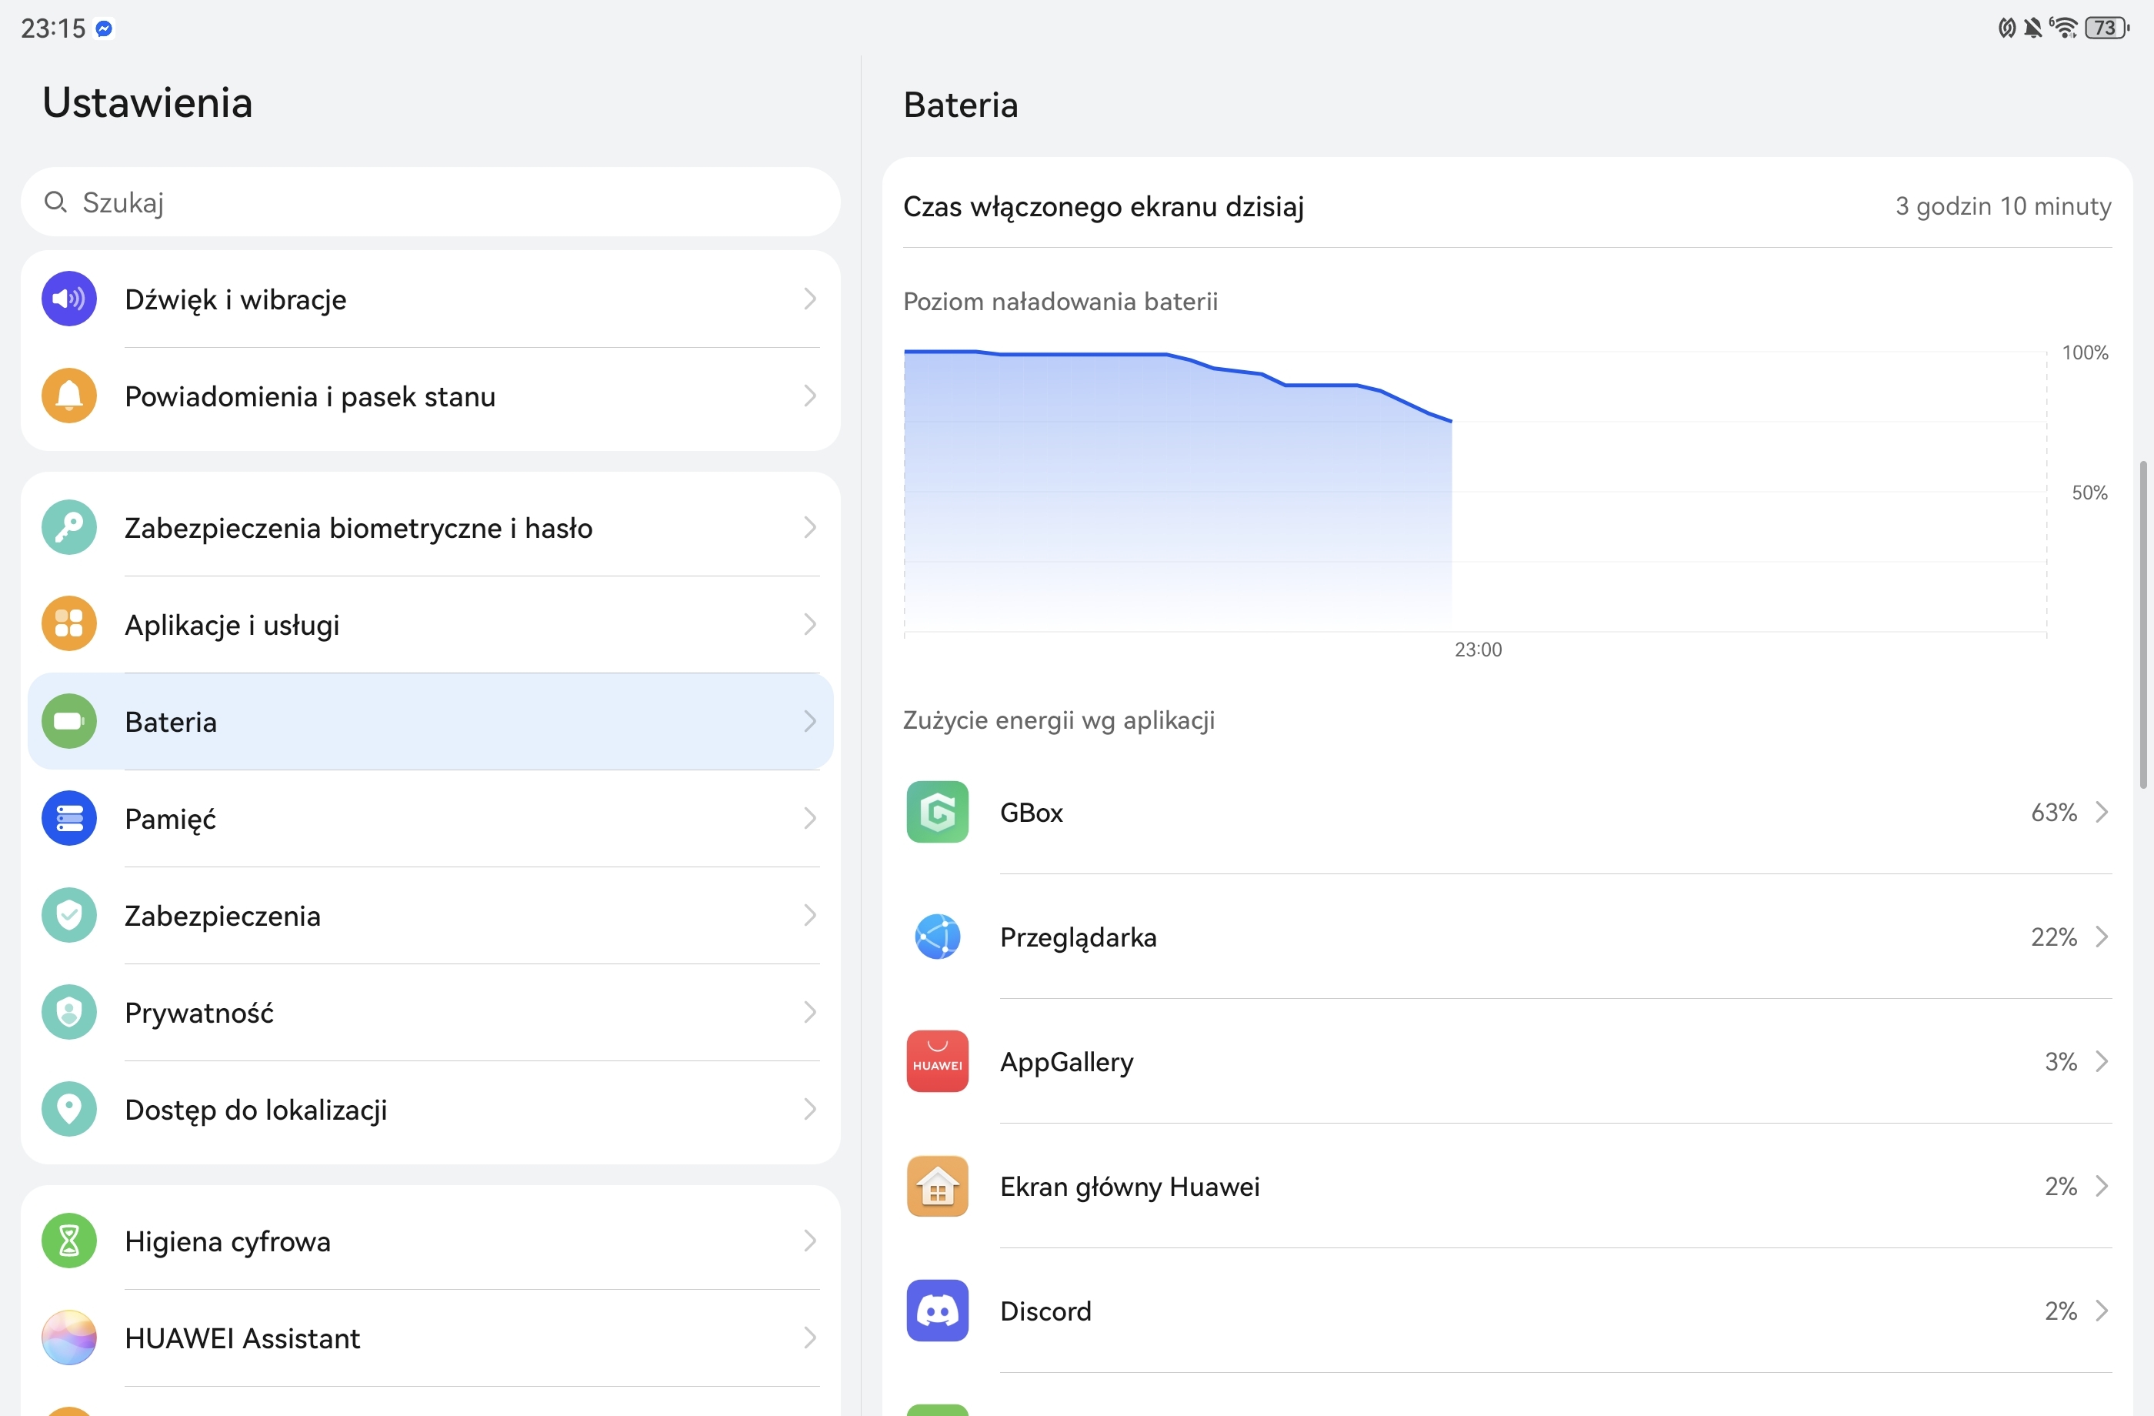Tap the 50% chart axis label
Screen dimensions: 2154x1416
point(2089,493)
